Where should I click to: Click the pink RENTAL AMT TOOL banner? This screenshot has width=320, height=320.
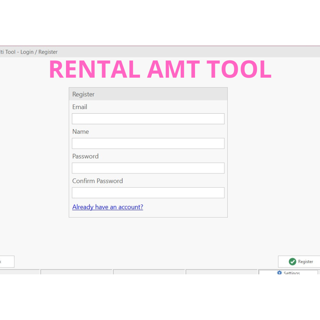click(160, 69)
